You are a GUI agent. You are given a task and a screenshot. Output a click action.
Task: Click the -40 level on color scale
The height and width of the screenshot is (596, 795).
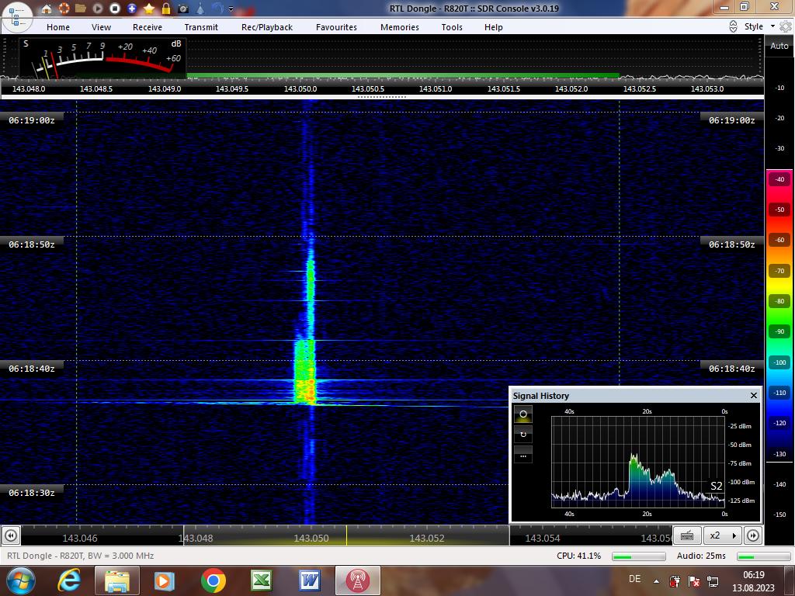[x=779, y=179]
